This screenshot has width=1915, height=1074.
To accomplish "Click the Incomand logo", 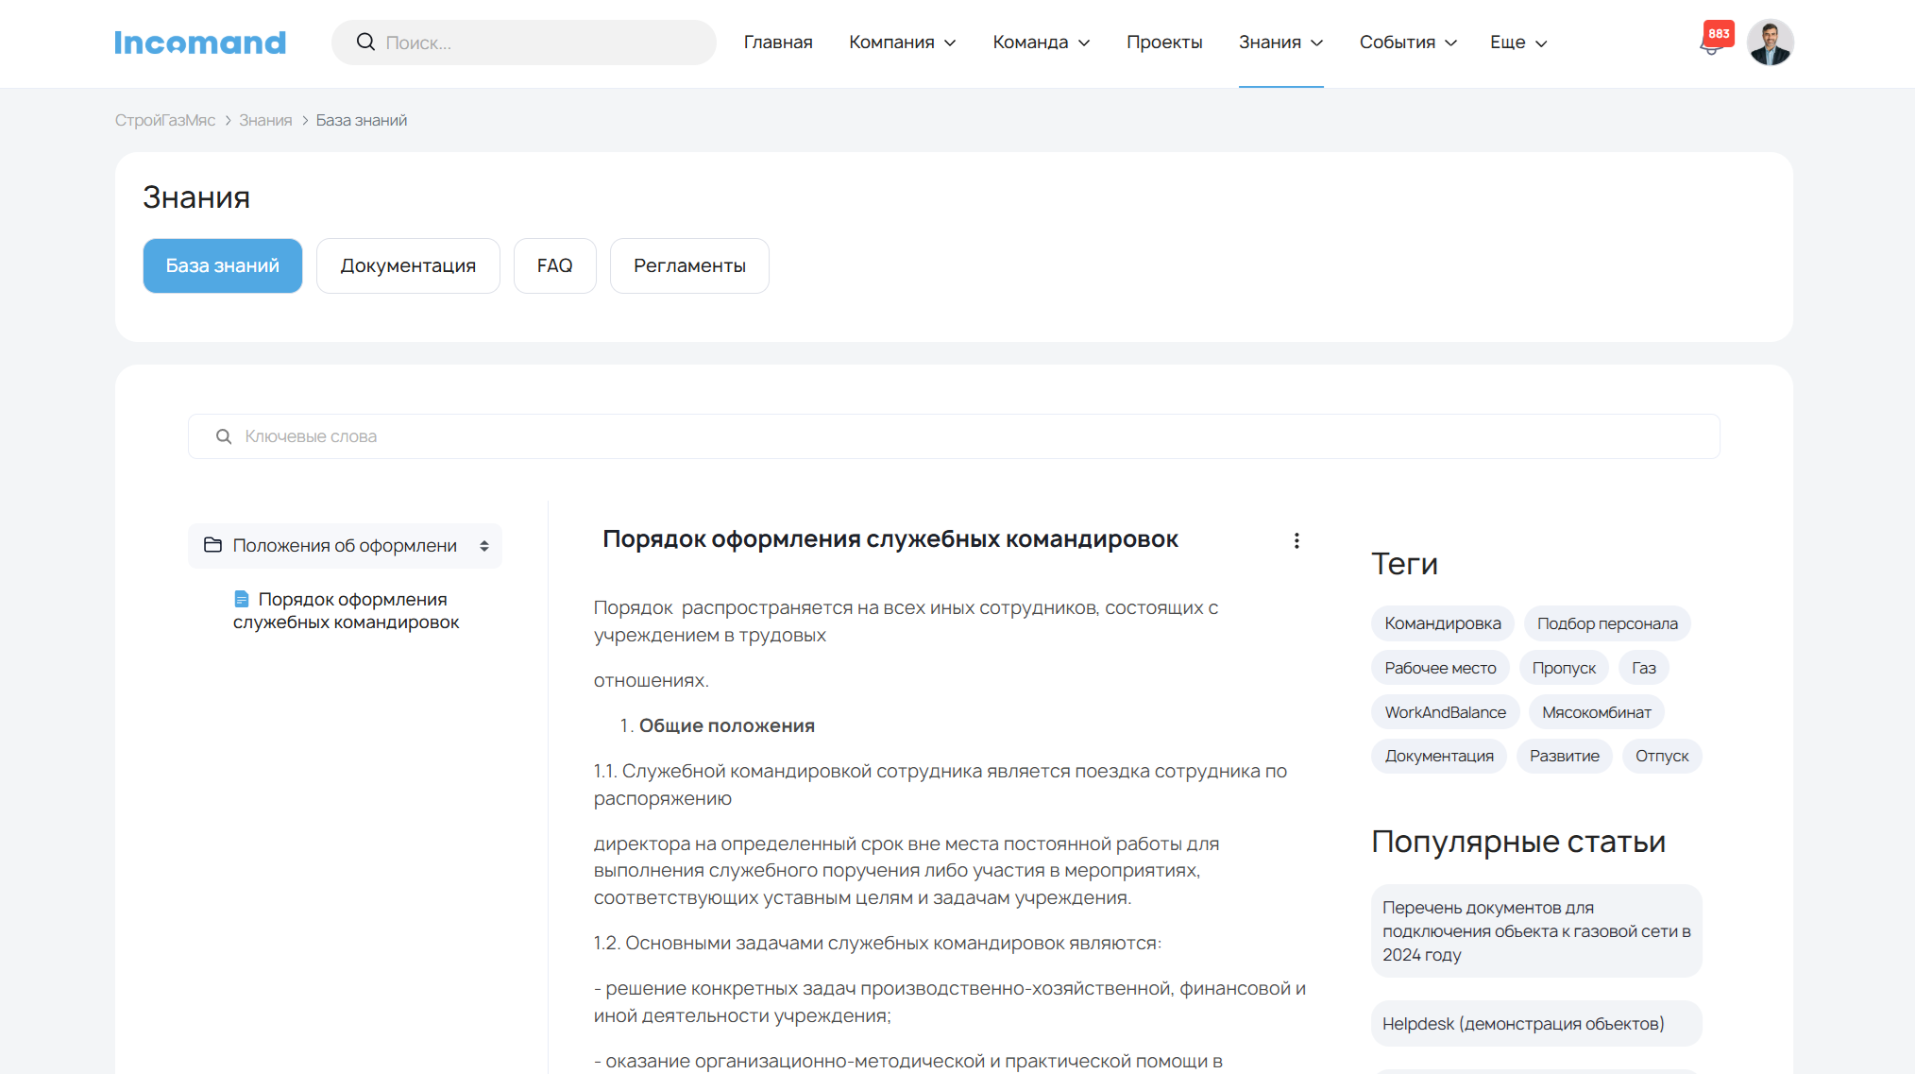I will click(200, 43).
